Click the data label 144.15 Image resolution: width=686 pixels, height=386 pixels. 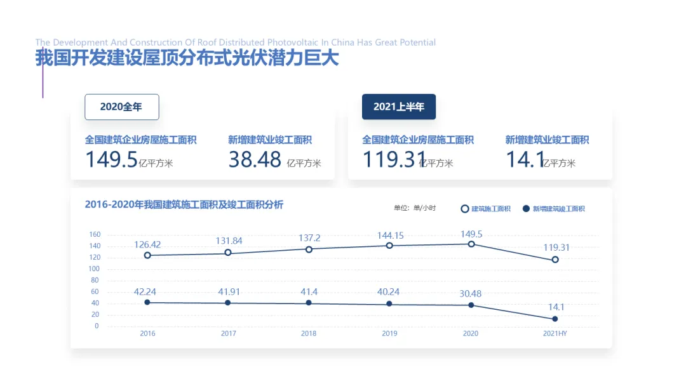pos(390,236)
